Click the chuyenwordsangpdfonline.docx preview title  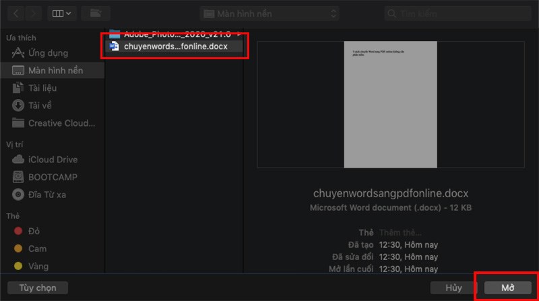click(x=391, y=193)
